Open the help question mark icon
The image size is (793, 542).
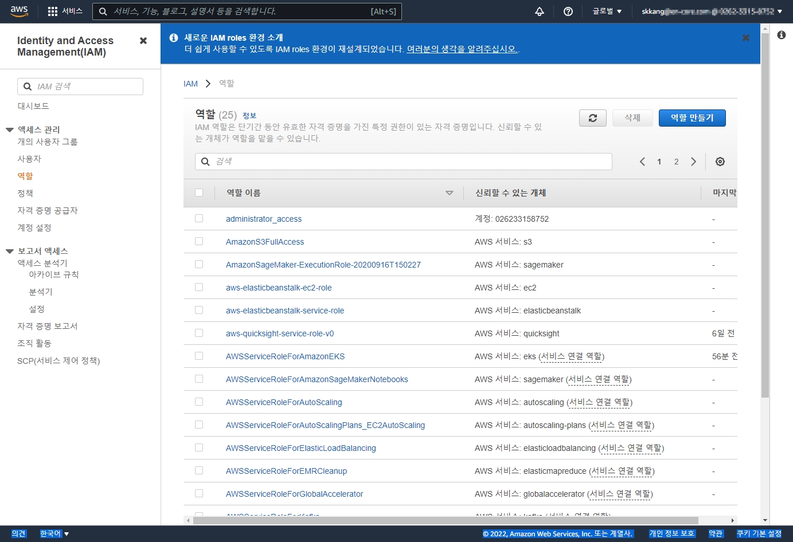point(568,11)
